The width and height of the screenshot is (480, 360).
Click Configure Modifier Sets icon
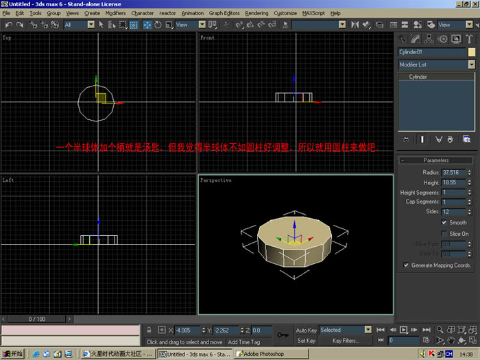[466, 140]
